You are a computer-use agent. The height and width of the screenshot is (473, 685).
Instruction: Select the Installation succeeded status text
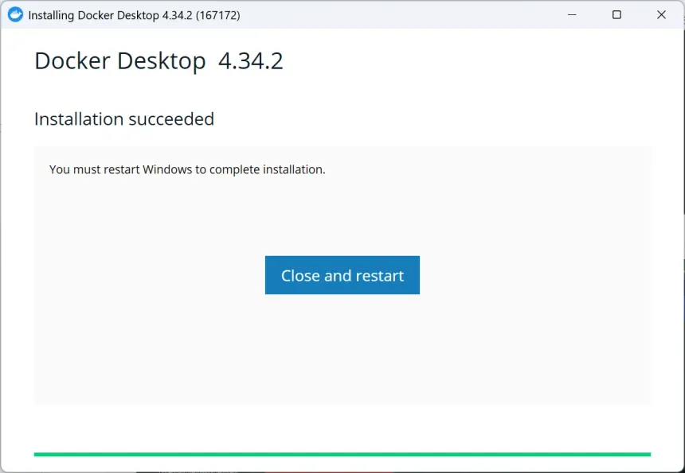pyautogui.click(x=123, y=118)
